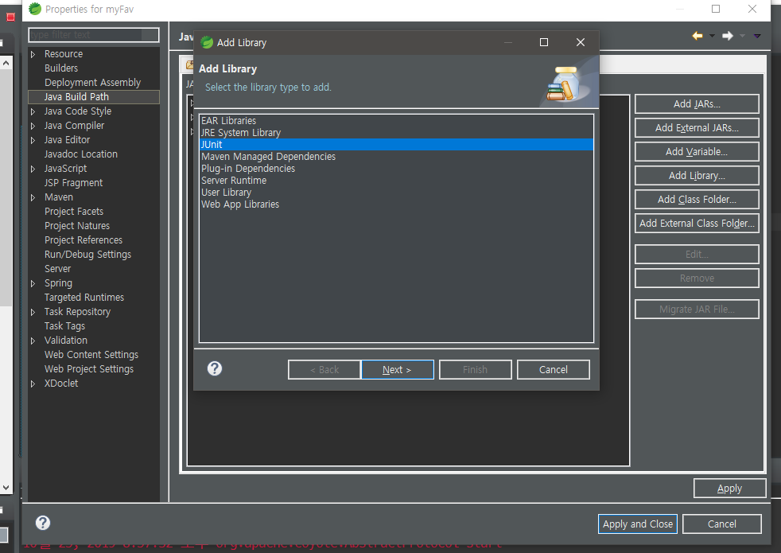Click the Apply button
This screenshot has width=781, height=553.
click(729, 489)
